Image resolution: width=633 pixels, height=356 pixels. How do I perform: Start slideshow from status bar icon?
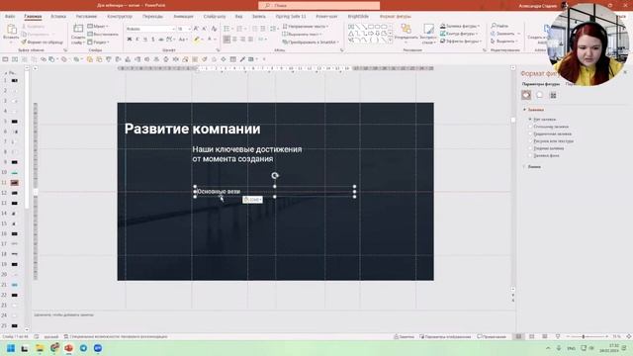[x=558, y=336]
